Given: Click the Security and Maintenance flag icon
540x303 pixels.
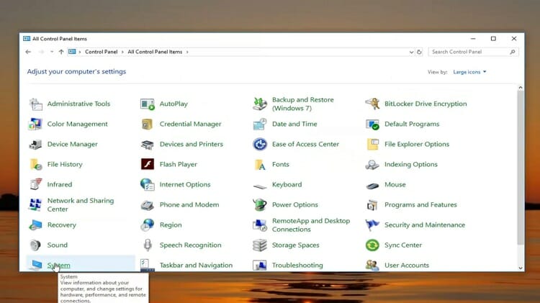Looking at the screenshot, I should tap(372, 225).
